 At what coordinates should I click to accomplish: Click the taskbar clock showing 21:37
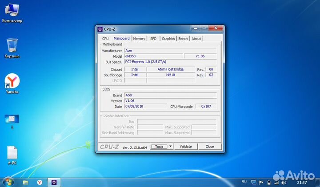[302, 183]
